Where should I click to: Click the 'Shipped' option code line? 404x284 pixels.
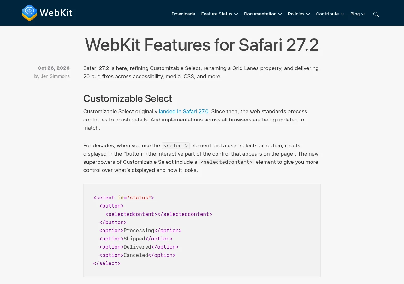pos(136,239)
